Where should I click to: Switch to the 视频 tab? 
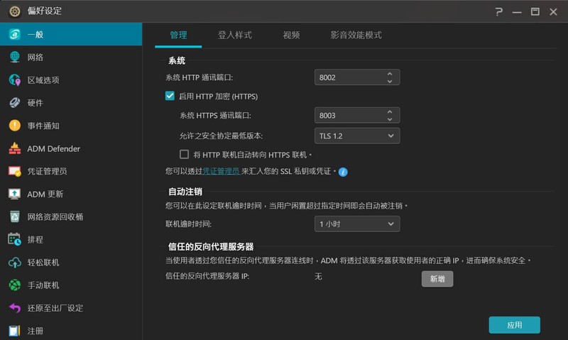(x=291, y=35)
